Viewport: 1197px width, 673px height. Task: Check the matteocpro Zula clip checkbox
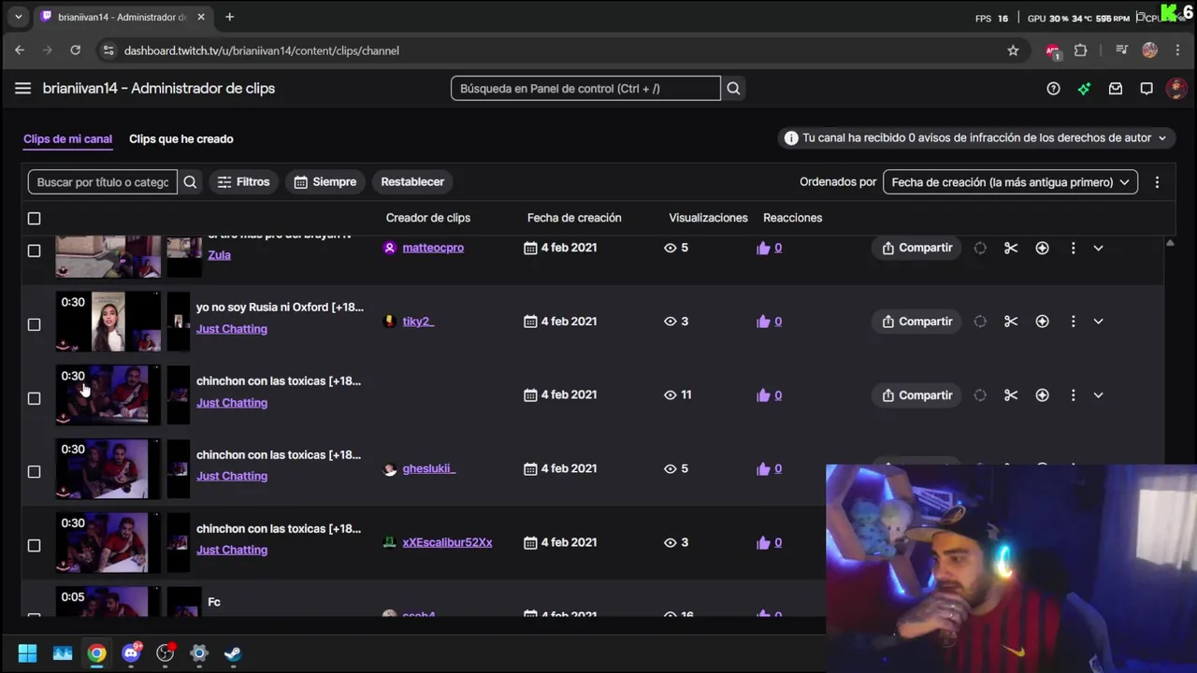35,251
